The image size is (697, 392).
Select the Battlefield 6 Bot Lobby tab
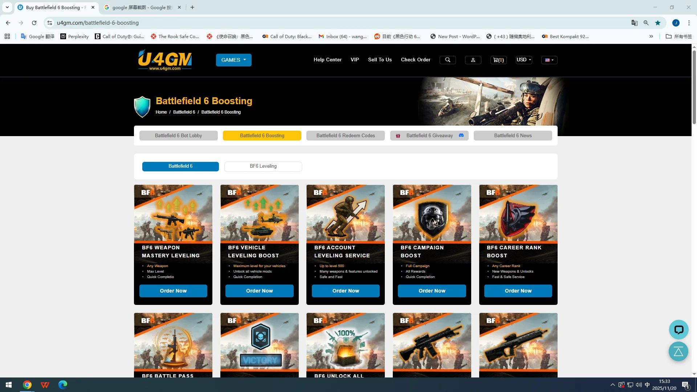178,136
